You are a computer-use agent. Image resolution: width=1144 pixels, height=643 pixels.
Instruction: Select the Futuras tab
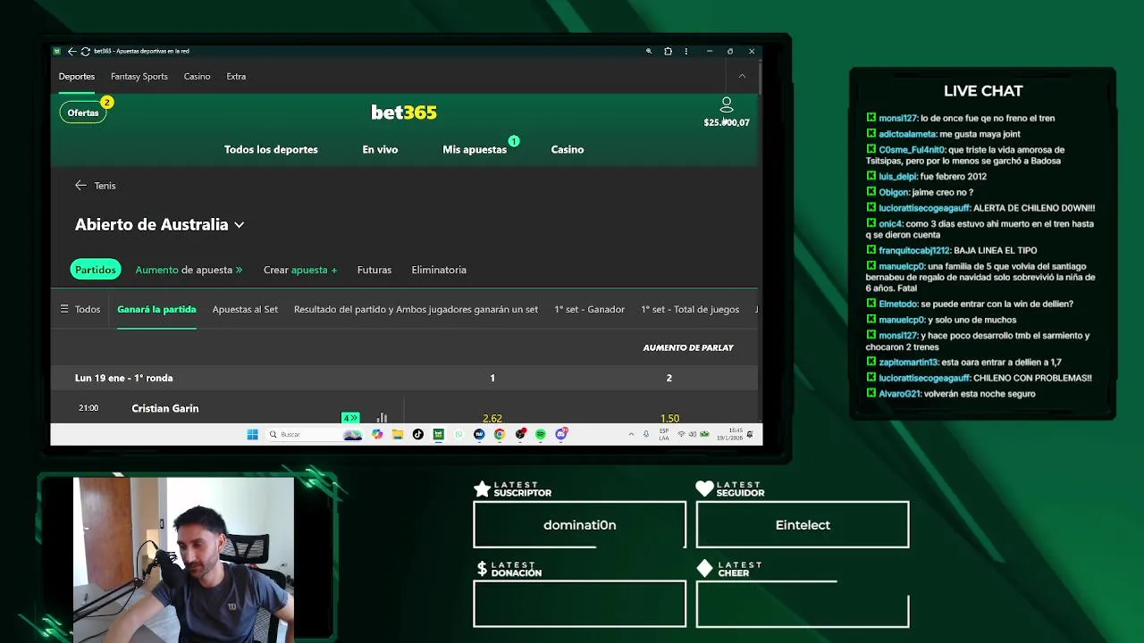click(374, 270)
